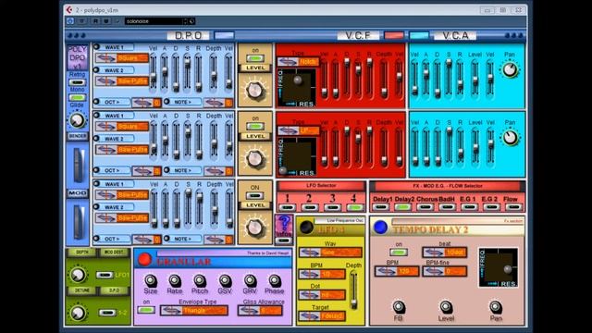The width and height of the screenshot is (592, 333).
Task: Click the D.P.O button in green panel
Action: 114,290
